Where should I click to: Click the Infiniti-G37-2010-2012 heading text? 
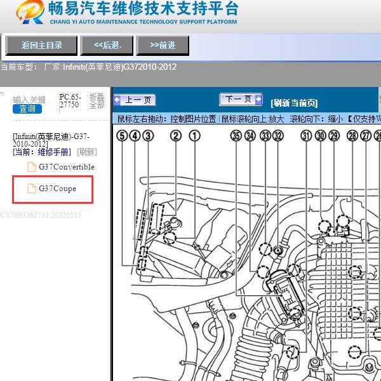point(51,140)
